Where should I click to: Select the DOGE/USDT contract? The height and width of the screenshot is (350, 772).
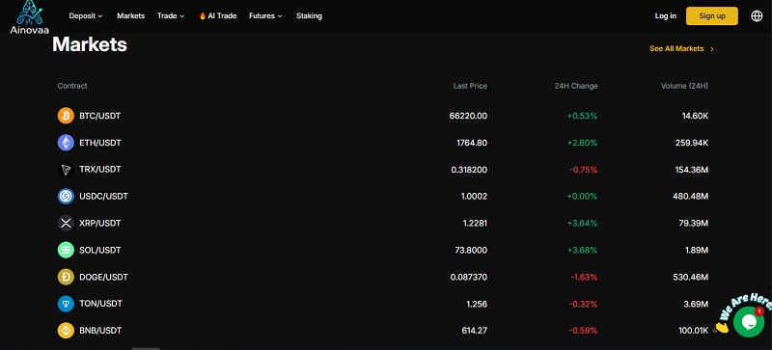(103, 277)
